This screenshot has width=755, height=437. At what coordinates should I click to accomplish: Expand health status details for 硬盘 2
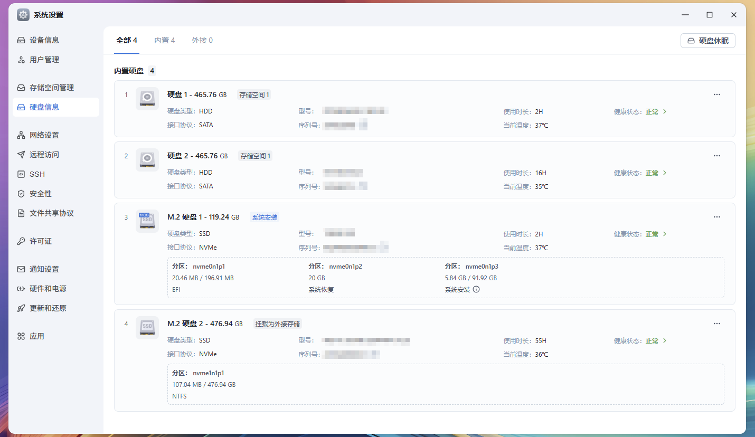[665, 173]
